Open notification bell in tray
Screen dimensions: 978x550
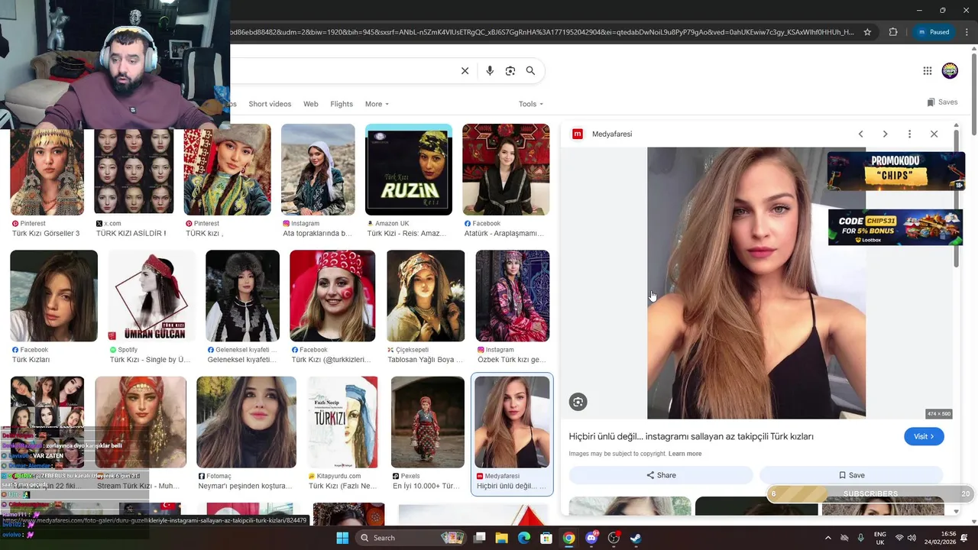963,538
